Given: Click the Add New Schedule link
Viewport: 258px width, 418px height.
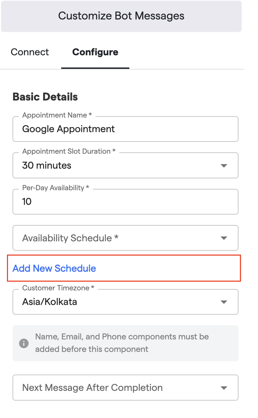Looking at the screenshot, I should pyautogui.click(x=54, y=268).
